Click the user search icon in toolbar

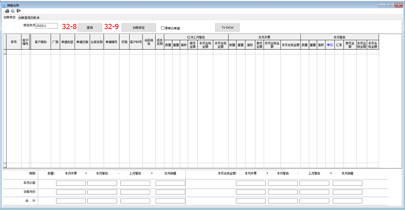pos(13,11)
